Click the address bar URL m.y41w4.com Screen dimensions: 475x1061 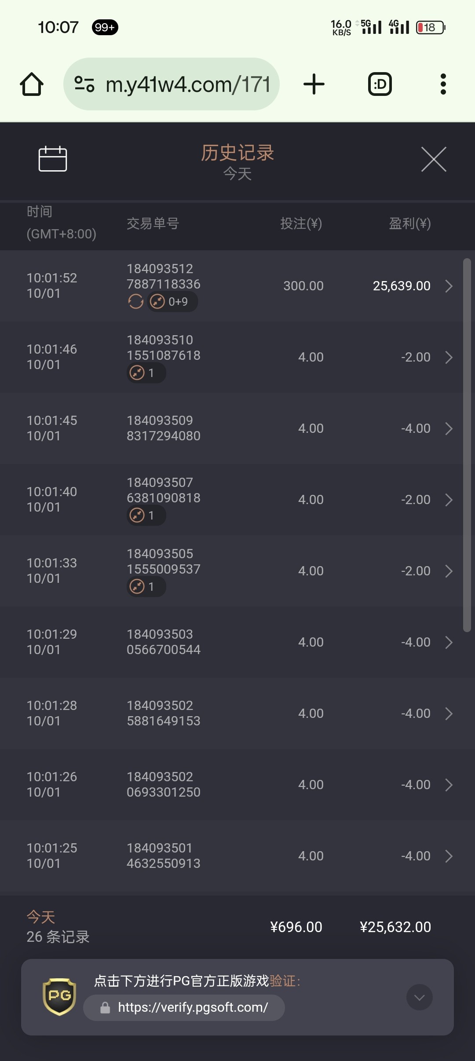point(188,84)
